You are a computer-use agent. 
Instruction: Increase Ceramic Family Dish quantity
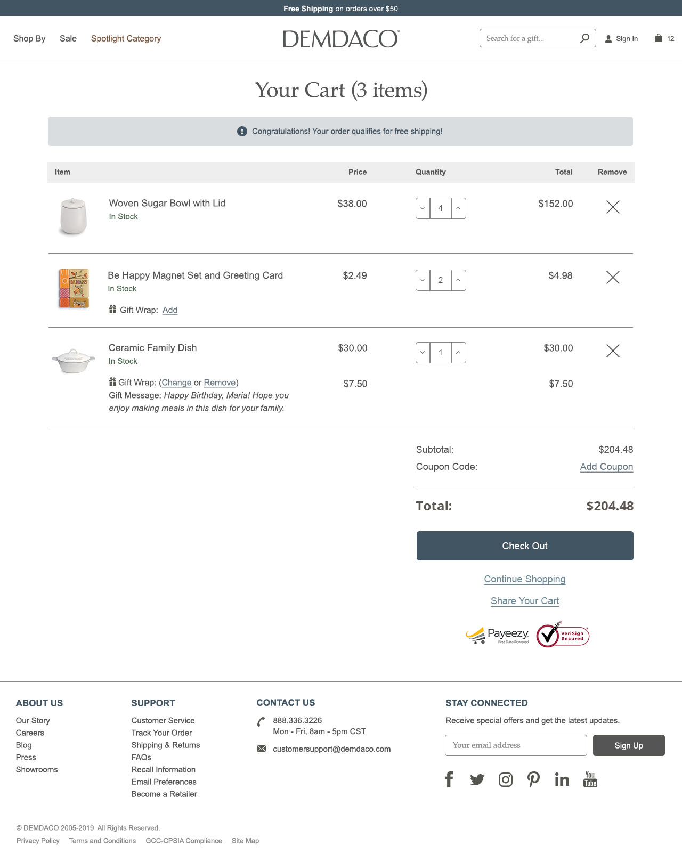click(x=459, y=353)
